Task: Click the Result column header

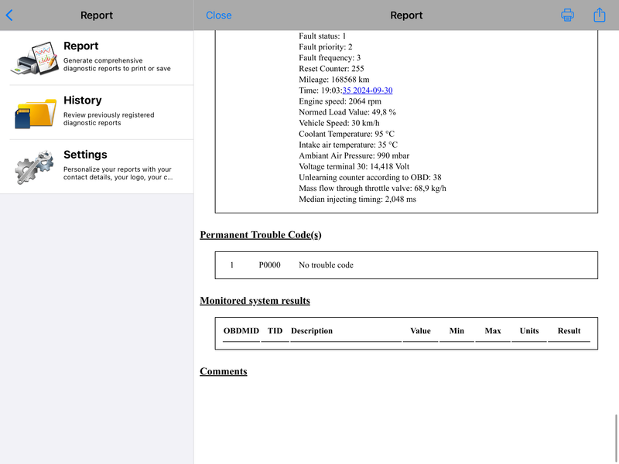Action: (x=569, y=331)
